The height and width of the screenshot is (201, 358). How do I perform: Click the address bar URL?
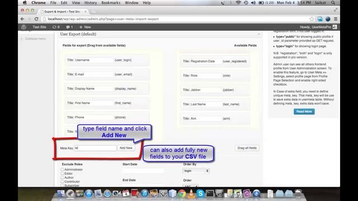103,19
